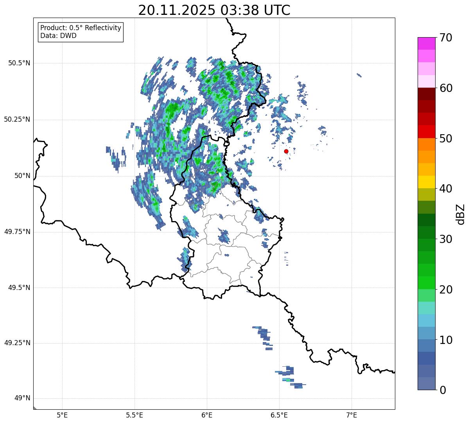Image resolution: width=470 pixels, height=423 pixels.
Task: Click colorbar tick value 0
Action: click(x=442, y=390)
